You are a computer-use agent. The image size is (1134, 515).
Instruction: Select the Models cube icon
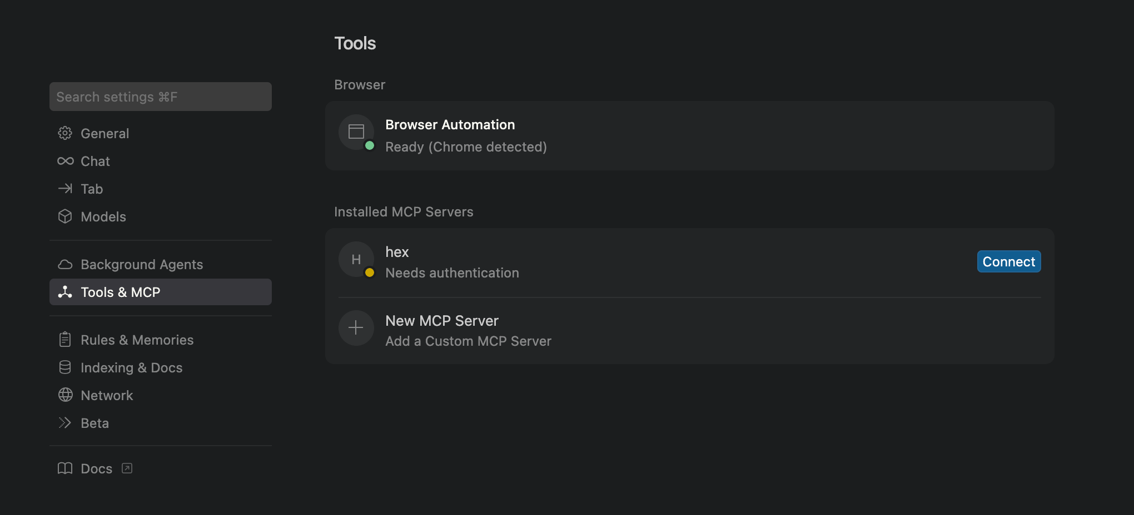tap(65, 216)
